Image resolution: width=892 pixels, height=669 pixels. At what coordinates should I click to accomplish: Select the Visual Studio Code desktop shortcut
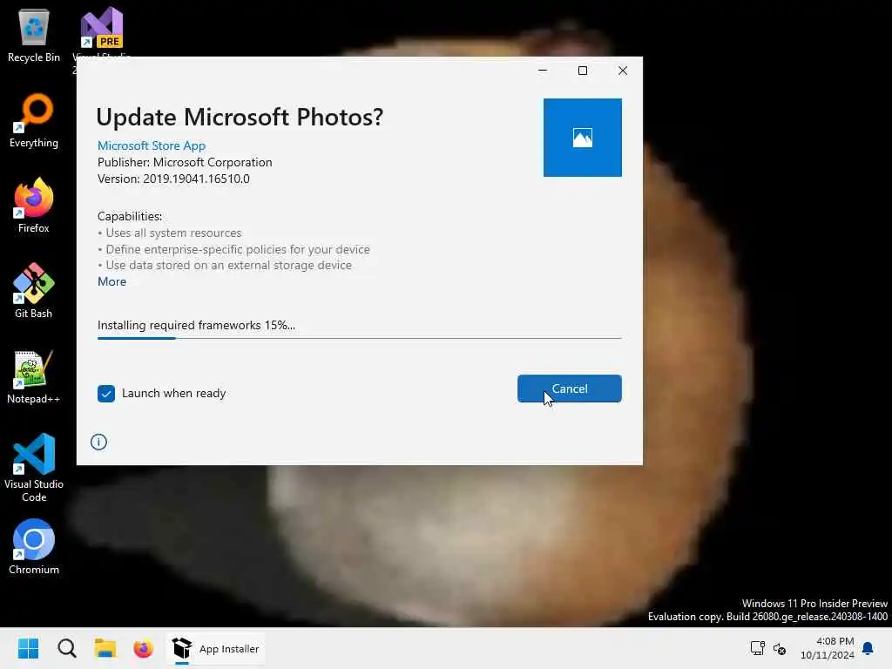click(x=34, y=468)
